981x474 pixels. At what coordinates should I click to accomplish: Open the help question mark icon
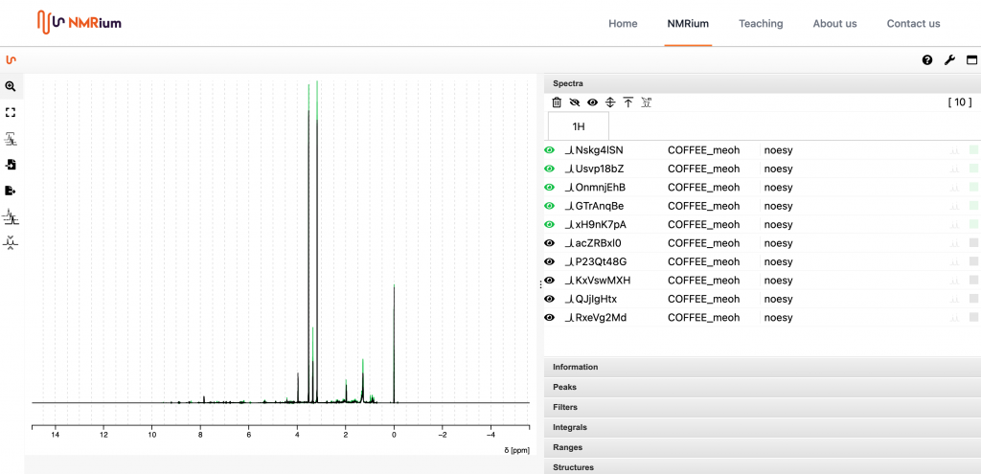[927, 60]
